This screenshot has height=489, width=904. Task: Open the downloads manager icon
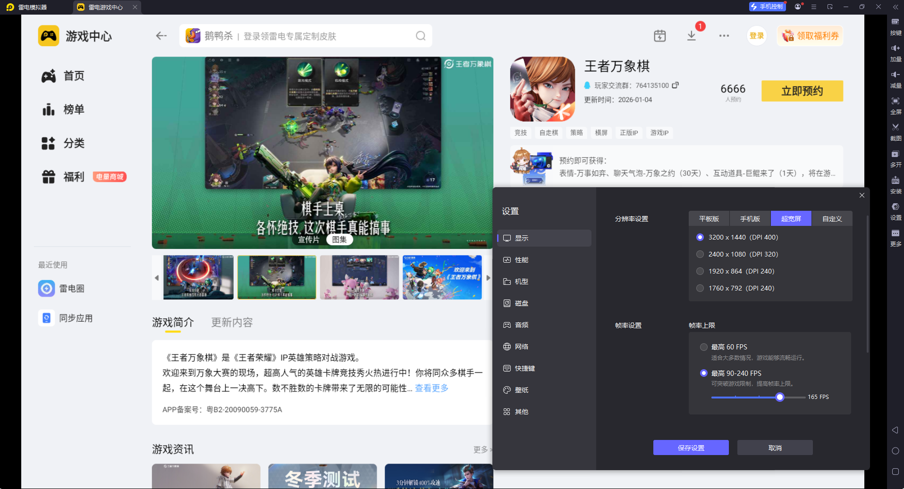(x=692, y=36)
